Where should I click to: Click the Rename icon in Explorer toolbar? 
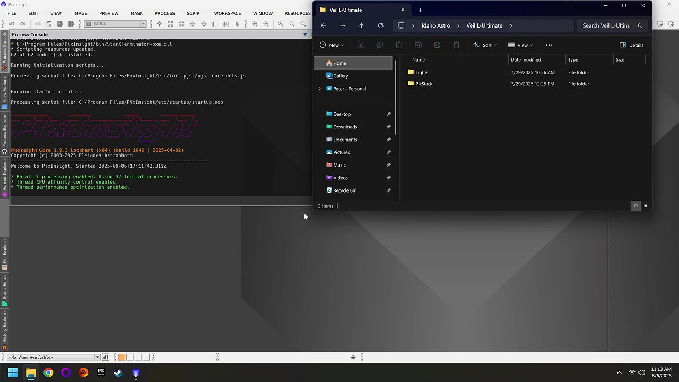point(418,45)
